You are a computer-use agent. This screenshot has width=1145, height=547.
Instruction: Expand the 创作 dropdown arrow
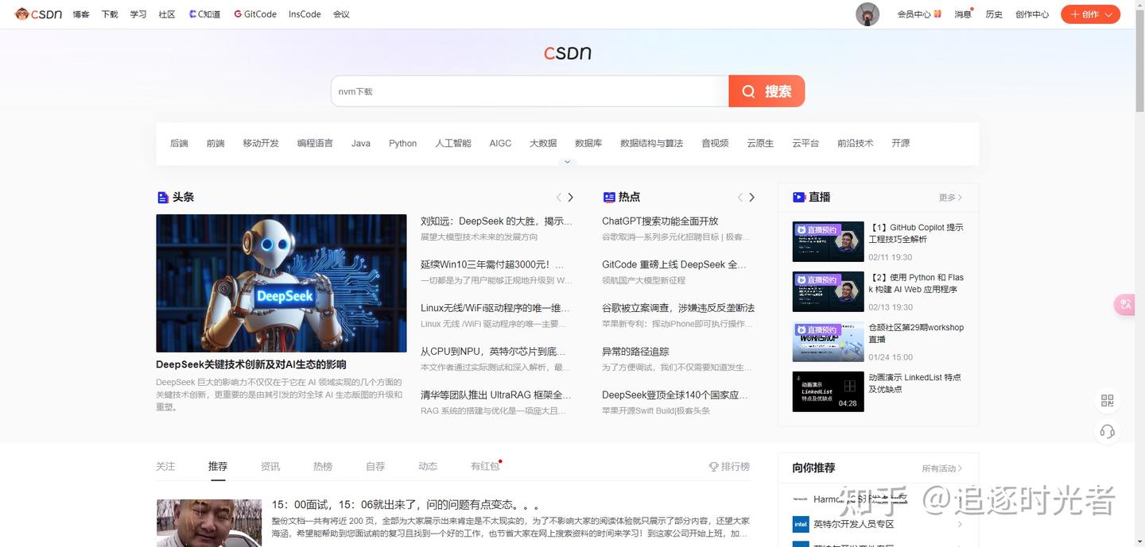click(1108, 13)
